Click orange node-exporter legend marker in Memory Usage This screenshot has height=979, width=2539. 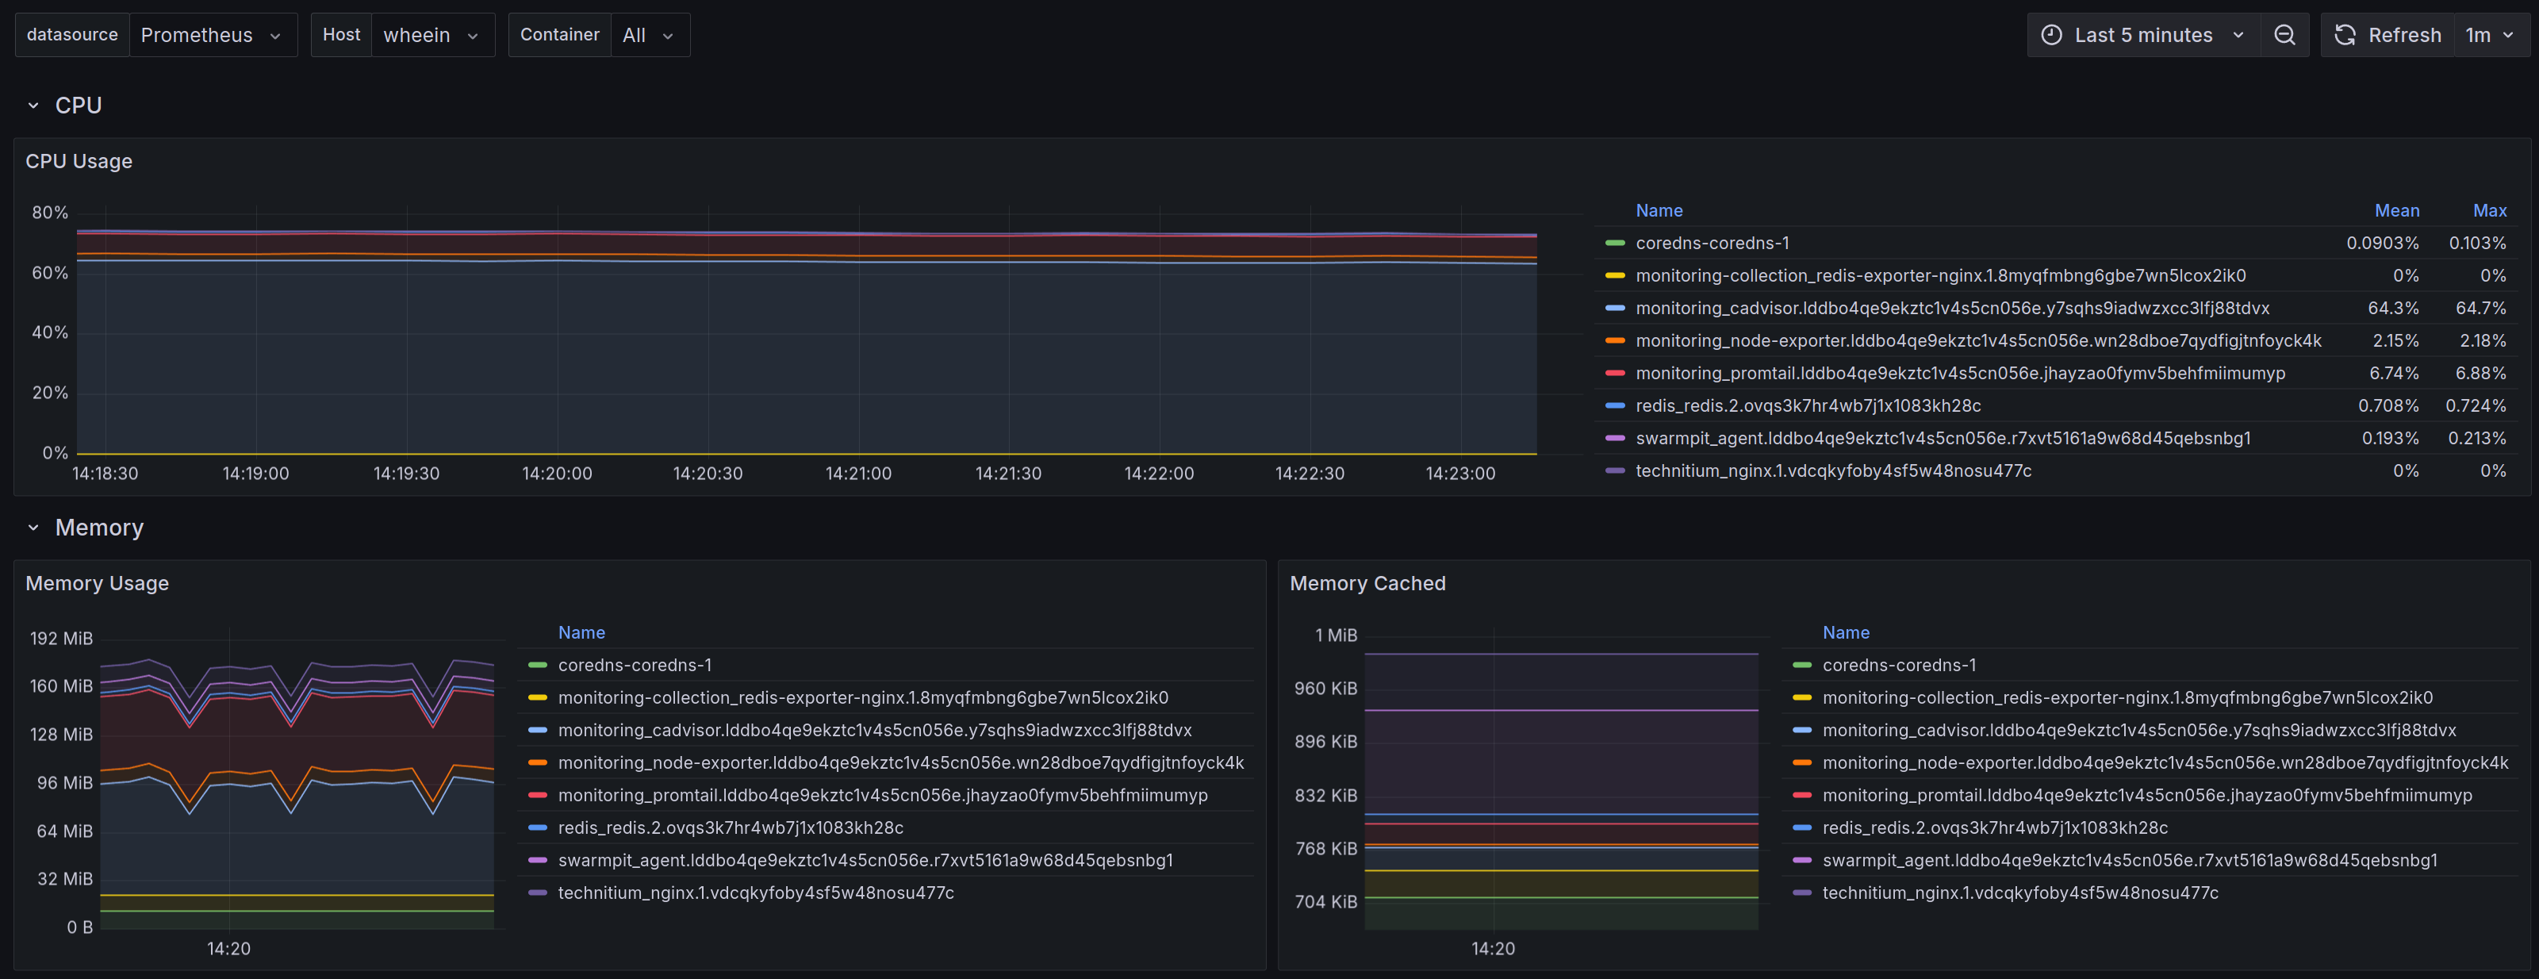[x=537, y=763]
